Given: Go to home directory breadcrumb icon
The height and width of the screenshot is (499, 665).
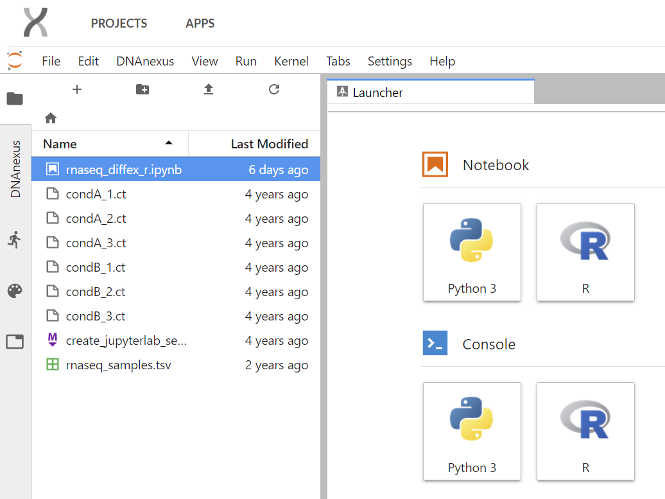Looking at the screenshot, I should coord(51,118).
